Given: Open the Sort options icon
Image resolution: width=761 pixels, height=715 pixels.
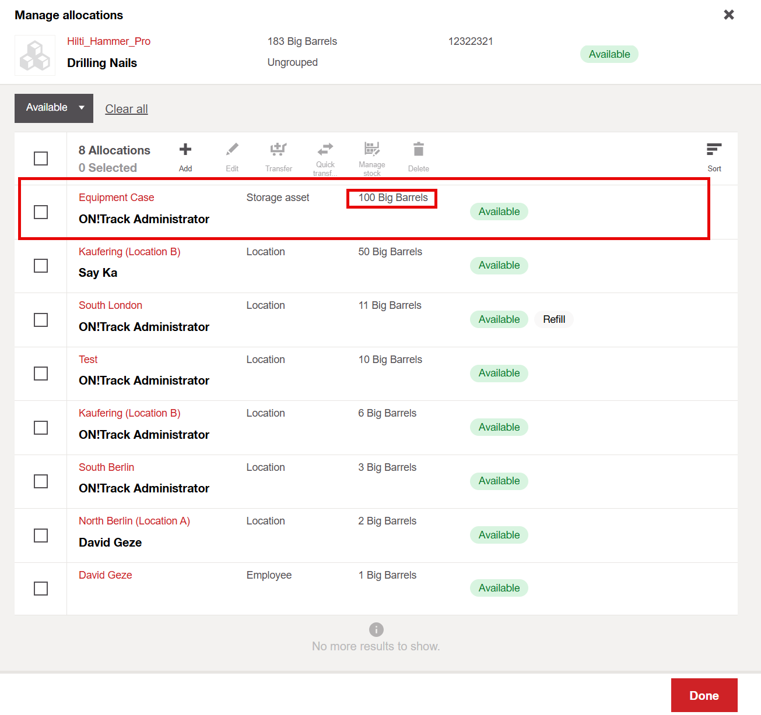Looking at the screenshot, I should (714, 150).
